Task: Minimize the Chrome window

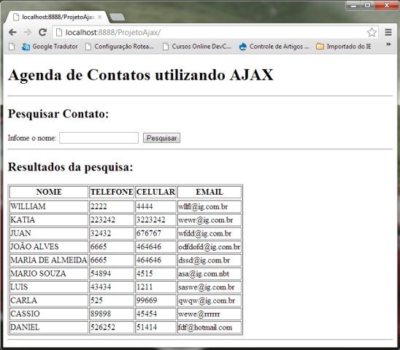Action: [x=353, y=5]
